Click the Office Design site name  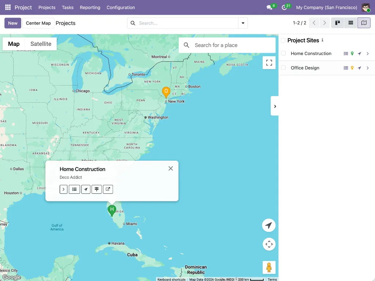click(305, 68)
